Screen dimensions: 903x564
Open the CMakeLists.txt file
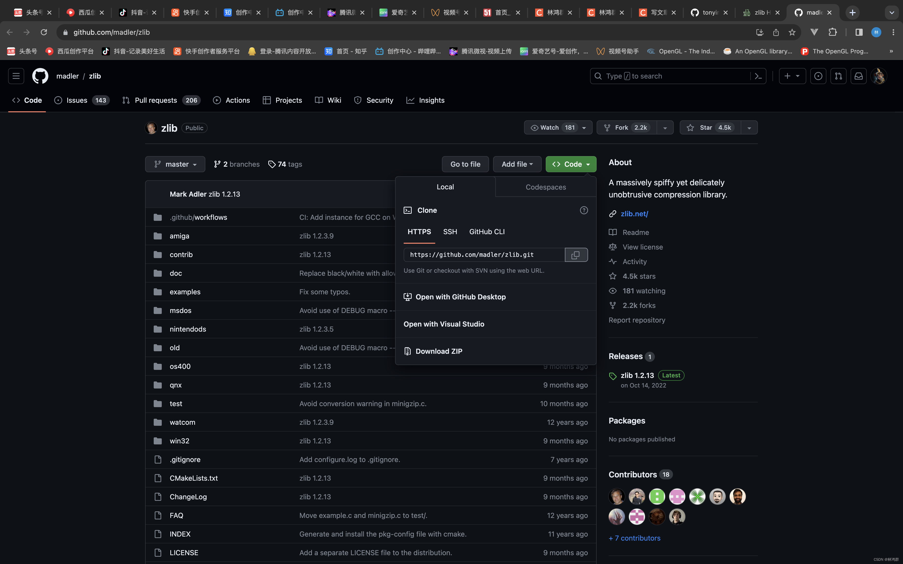tap(194, 478)
